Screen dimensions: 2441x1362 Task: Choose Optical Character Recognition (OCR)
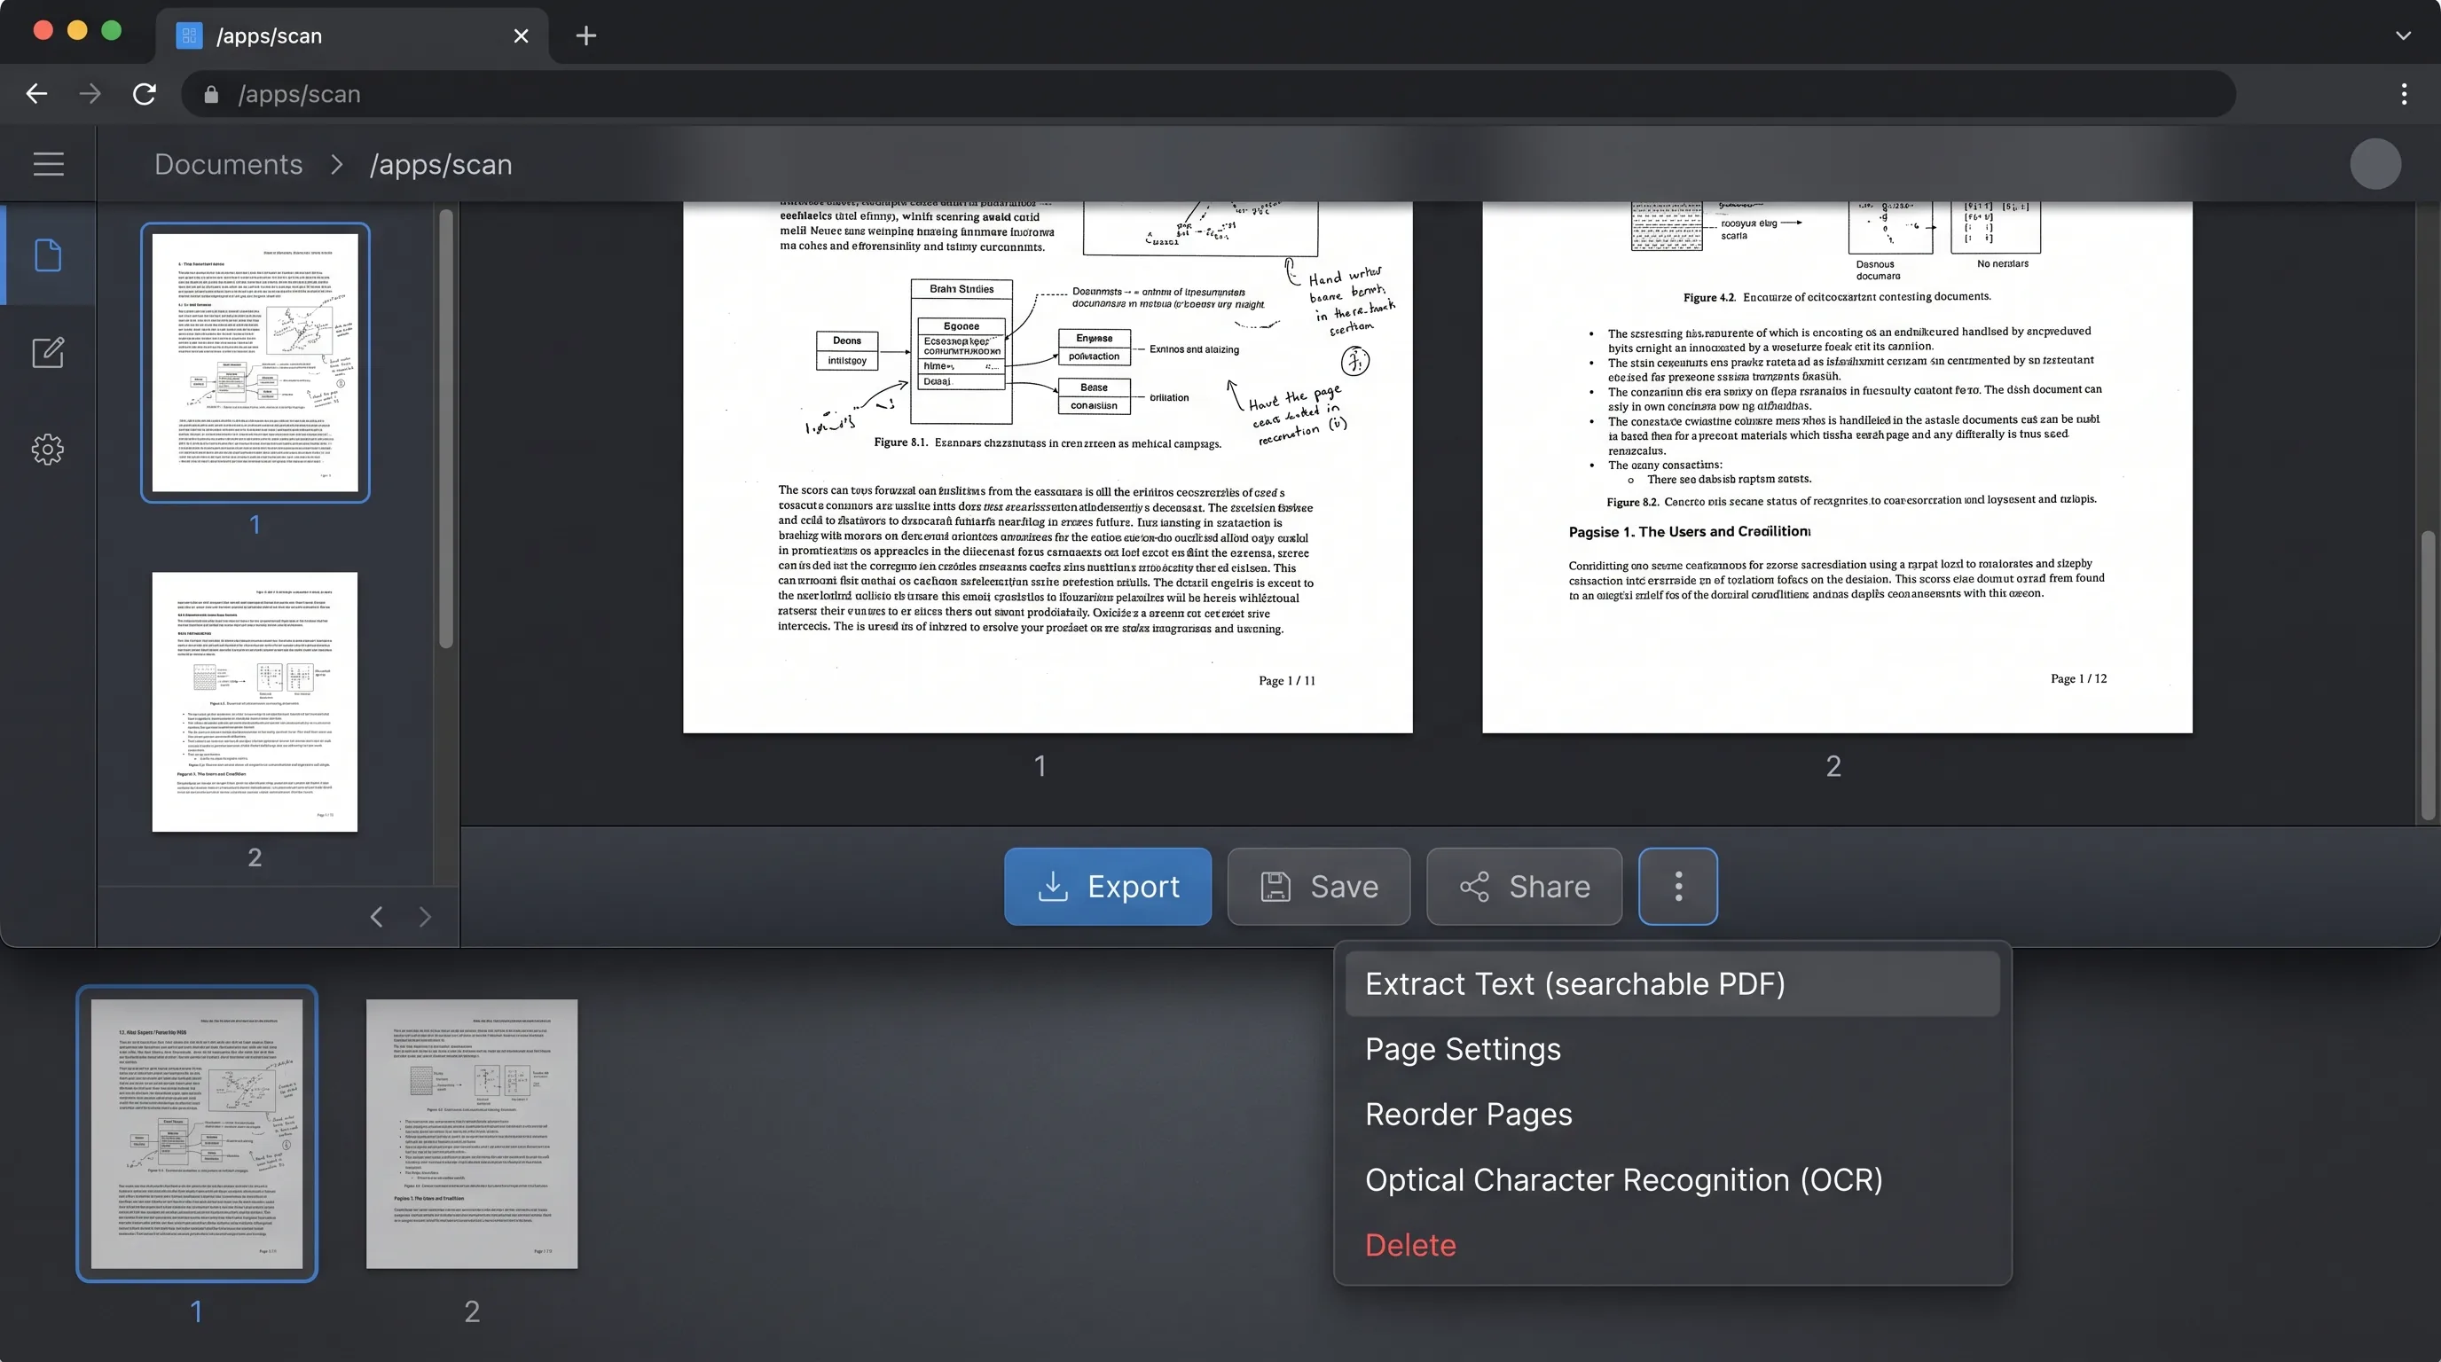(x=1673, y=1180)
